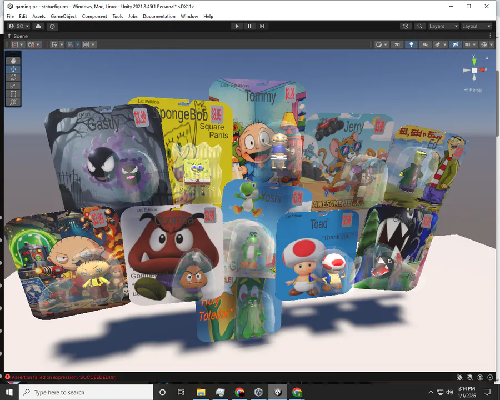Click the center cube of orientation gizmo
500x400 pixels.
[474, 70]
